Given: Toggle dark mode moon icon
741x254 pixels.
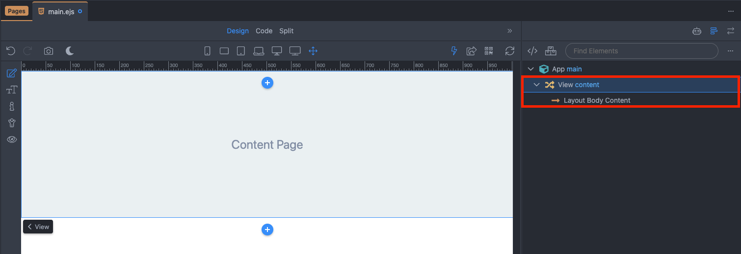Looking at the screenshot, I should pyautogui.click(x=70, y=51).
